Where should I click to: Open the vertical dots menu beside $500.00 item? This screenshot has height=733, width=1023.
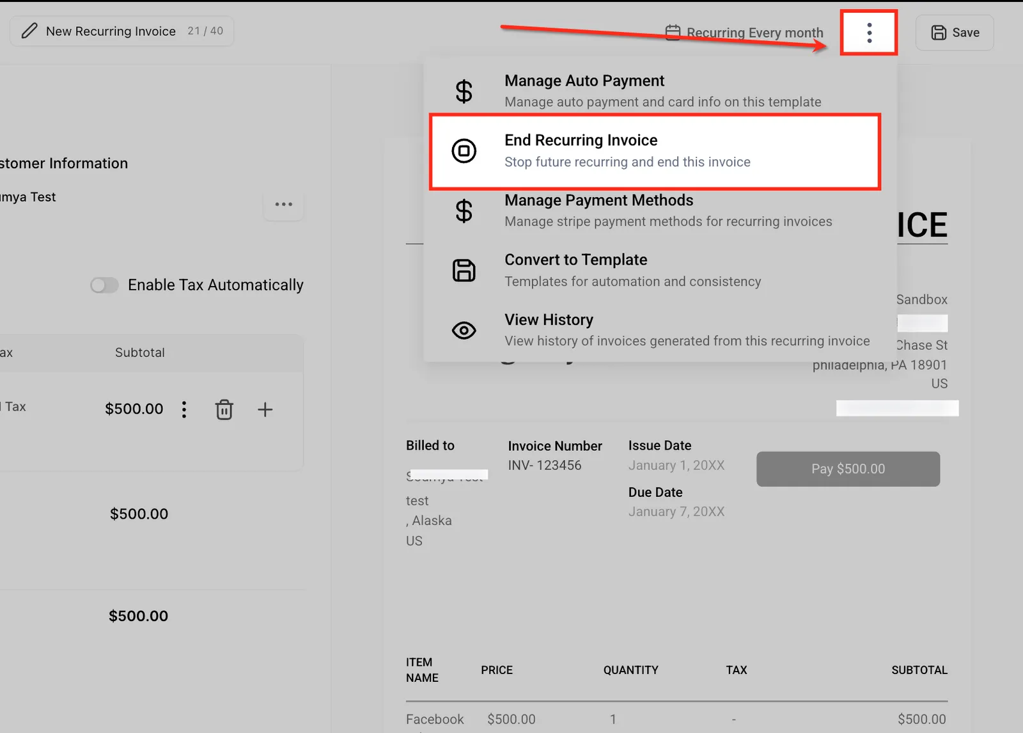(x=184, y=409)
